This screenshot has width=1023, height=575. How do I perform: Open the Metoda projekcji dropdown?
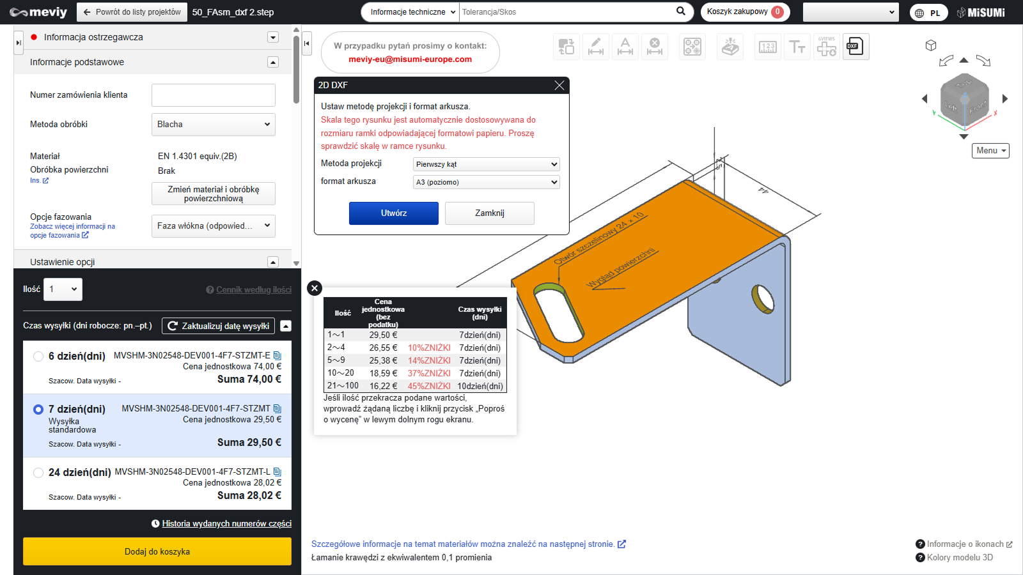(486, 164)
